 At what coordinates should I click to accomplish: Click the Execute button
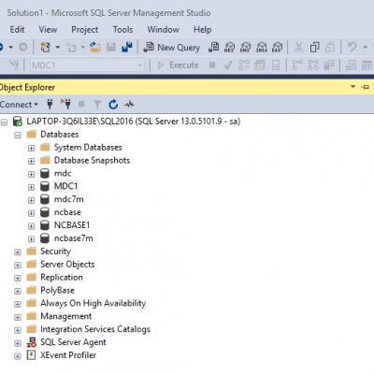point(178,65)
